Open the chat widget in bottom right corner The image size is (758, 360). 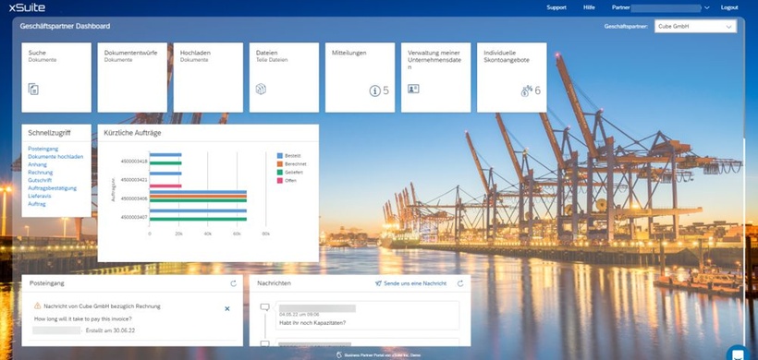(738, 354)
